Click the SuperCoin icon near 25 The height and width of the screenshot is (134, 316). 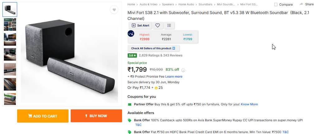click(156, 88)
